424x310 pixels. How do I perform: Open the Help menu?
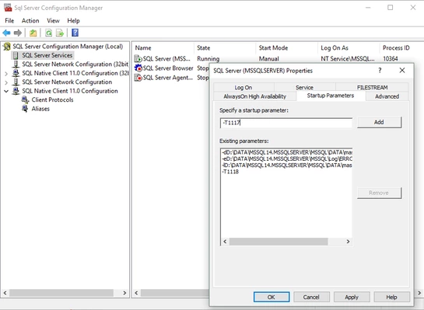coord(73,21)
